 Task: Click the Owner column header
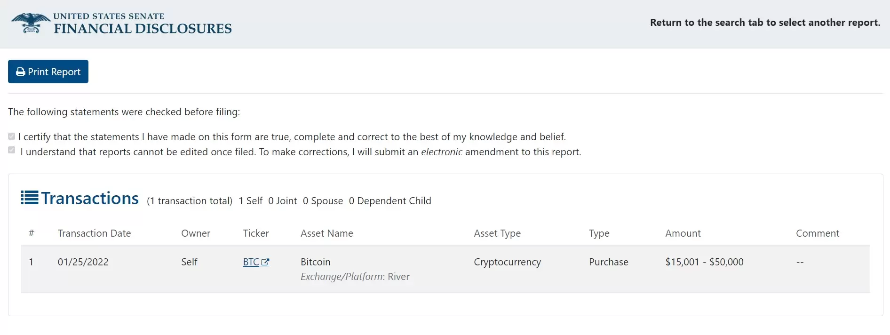(196, 233)
